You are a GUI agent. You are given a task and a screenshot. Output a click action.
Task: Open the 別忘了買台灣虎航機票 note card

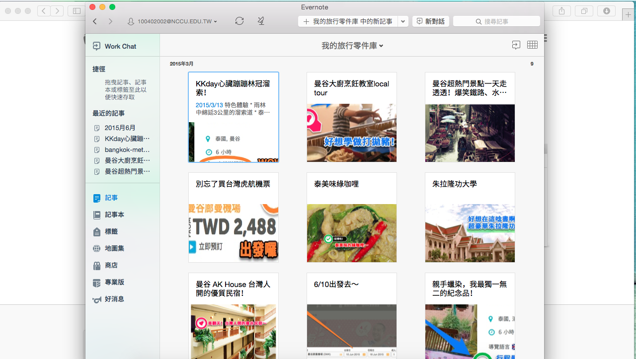pos(234,217)
